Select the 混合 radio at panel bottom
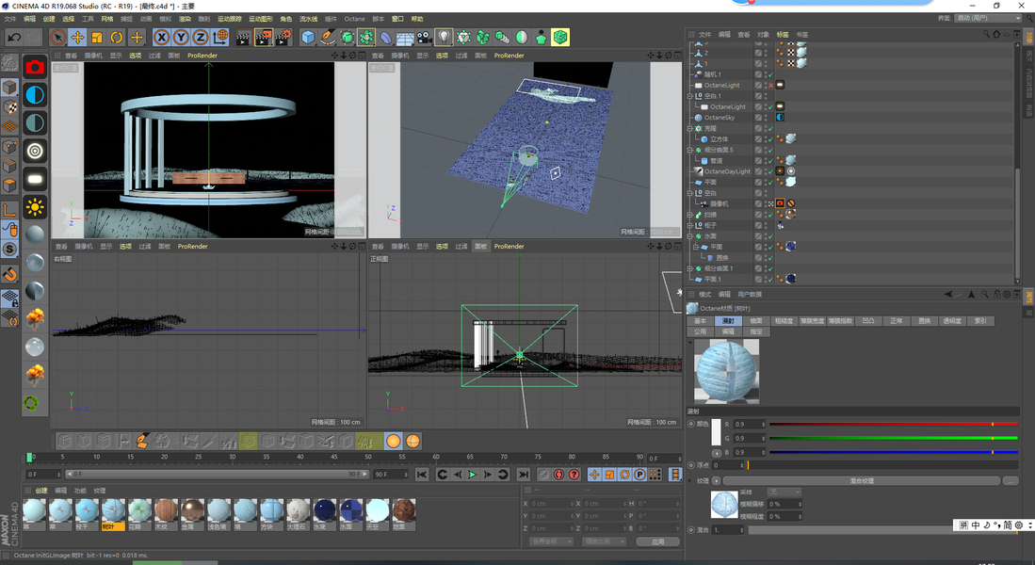The image size is (1035, 565). (x=691, y=529)
